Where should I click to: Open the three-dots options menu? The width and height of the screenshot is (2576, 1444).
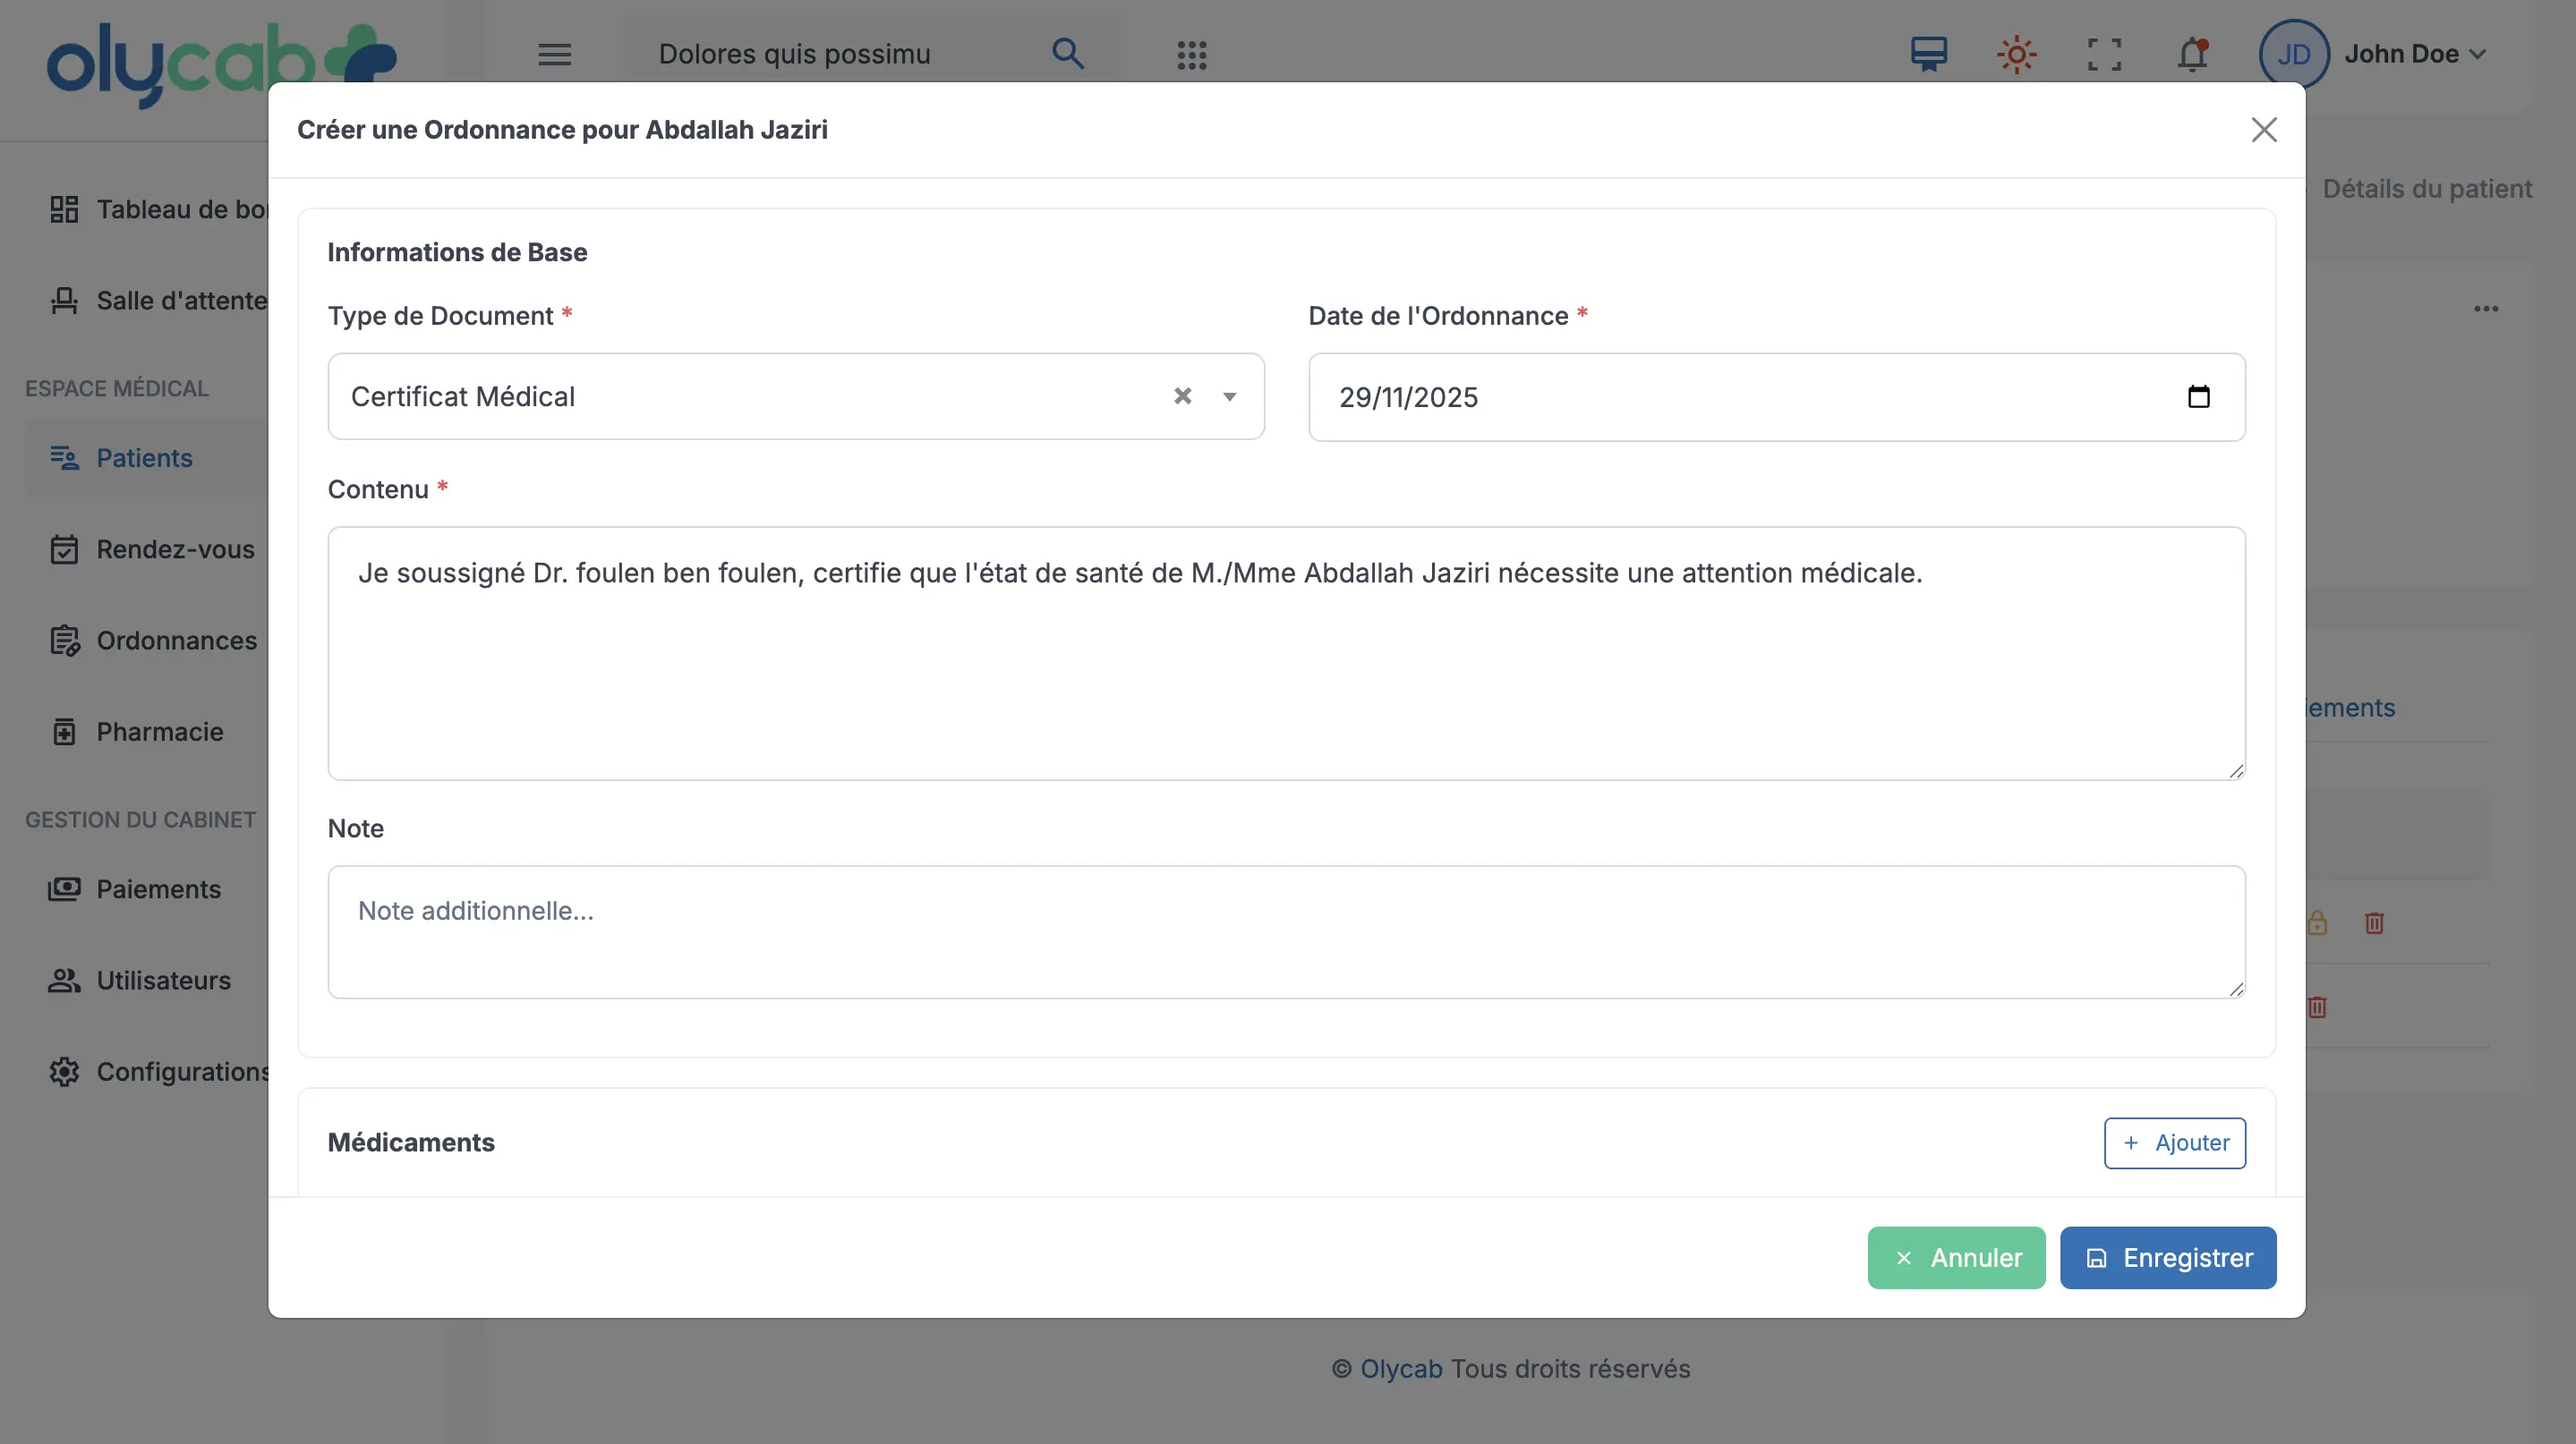click(2486, 309)
